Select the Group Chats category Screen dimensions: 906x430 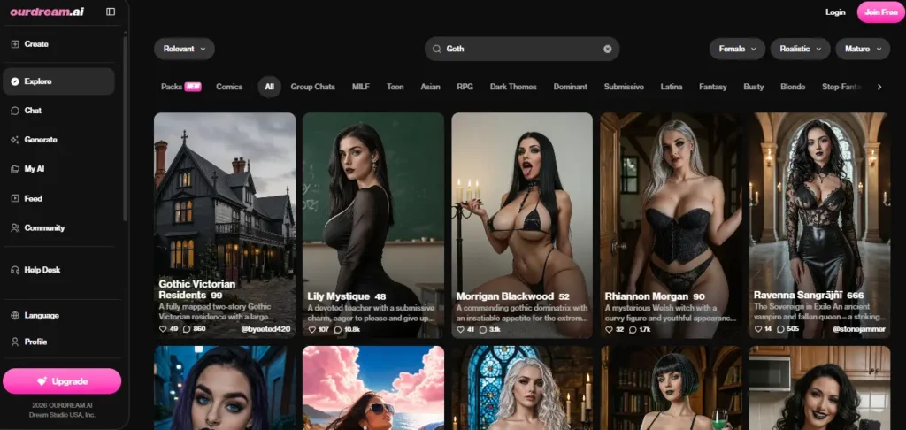[312, 87]
